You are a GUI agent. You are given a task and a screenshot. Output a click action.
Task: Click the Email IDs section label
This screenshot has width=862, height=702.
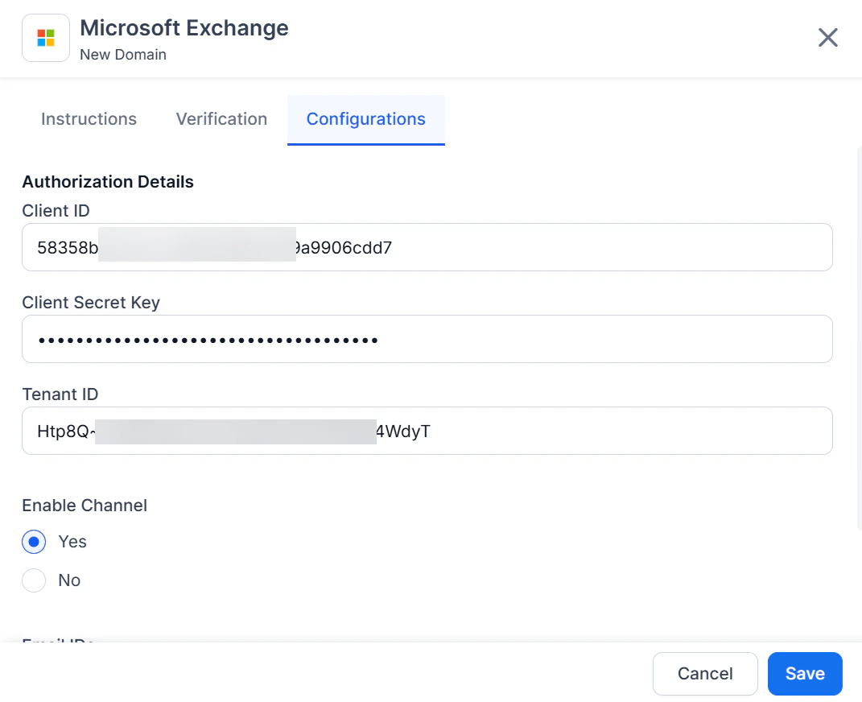coord(56,640)
